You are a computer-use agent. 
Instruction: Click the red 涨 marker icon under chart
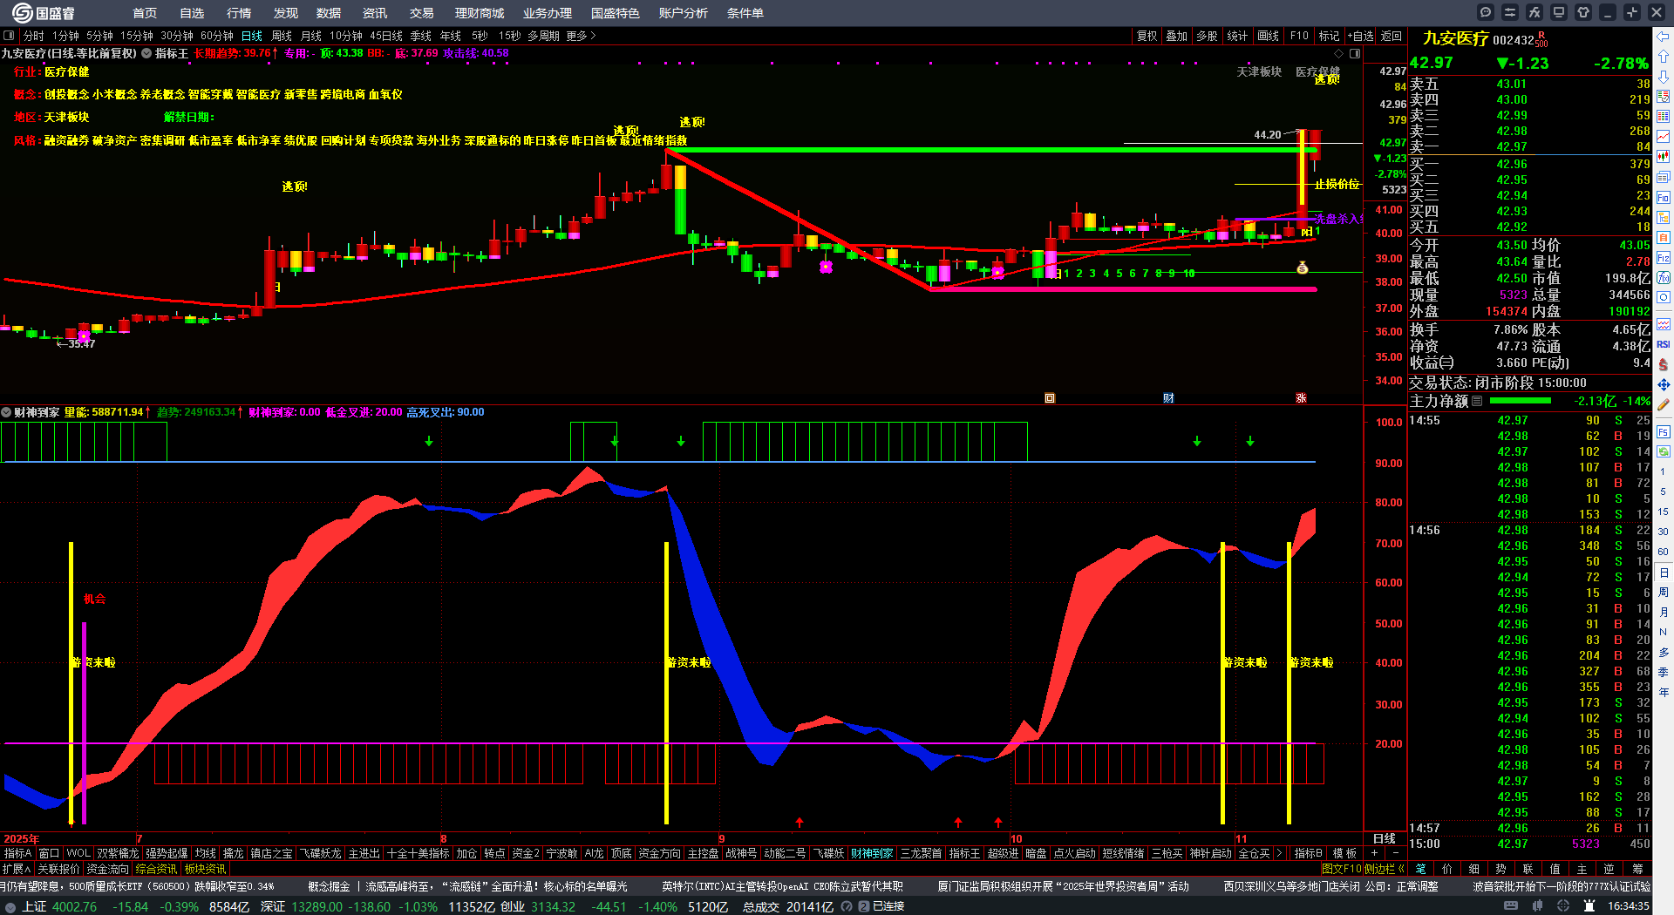coord(1301,398)
